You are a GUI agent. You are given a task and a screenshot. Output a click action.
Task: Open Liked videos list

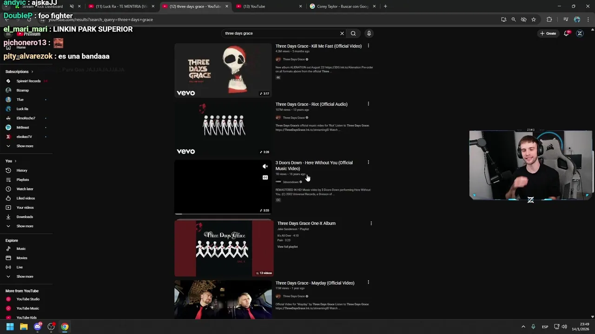point(26,198)
